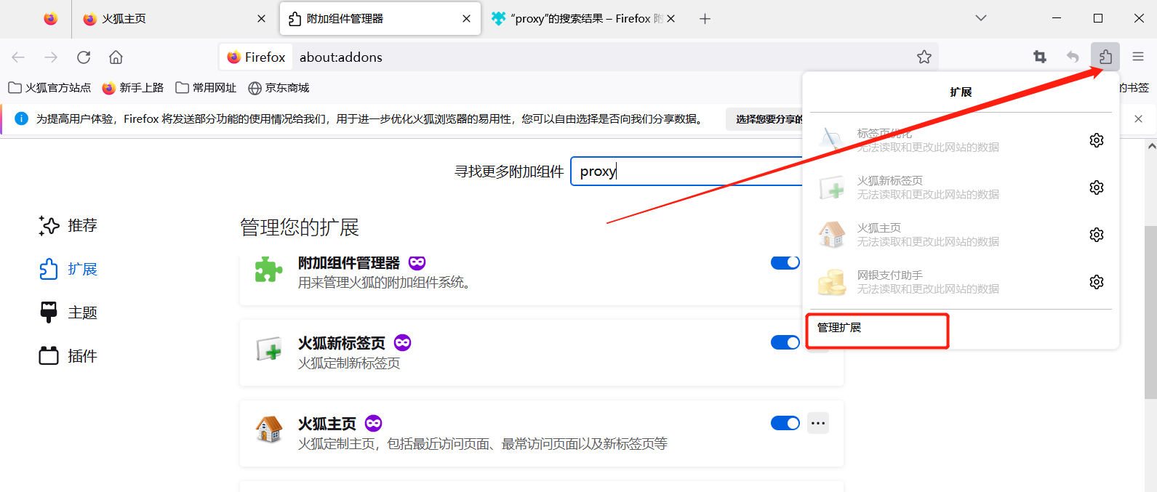This screenshot has height=492, width=1157.
Task: Open 京东商城 bookmark
Action: 279,88
